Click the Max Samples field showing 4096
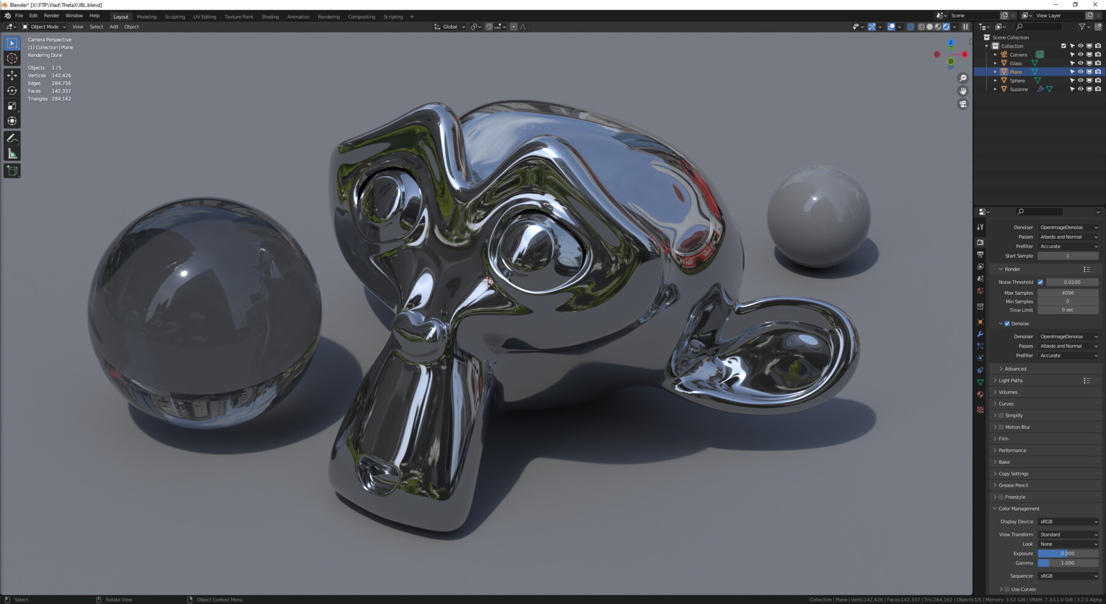Image resolution: width=1106 pixels, height=604 pixels. point(1068,293)
